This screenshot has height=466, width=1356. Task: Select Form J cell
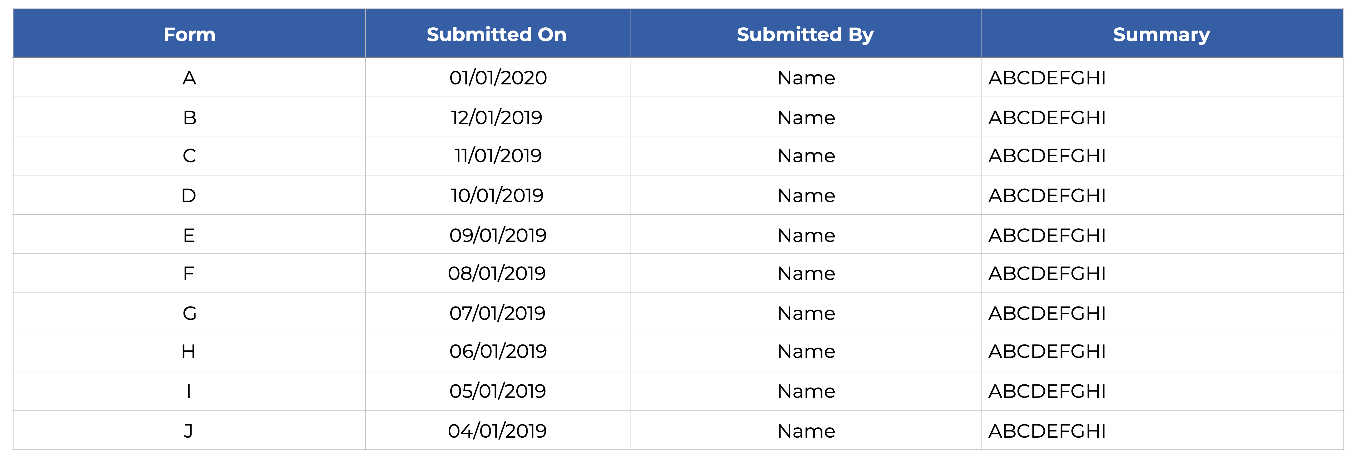[x=188, y=431]
